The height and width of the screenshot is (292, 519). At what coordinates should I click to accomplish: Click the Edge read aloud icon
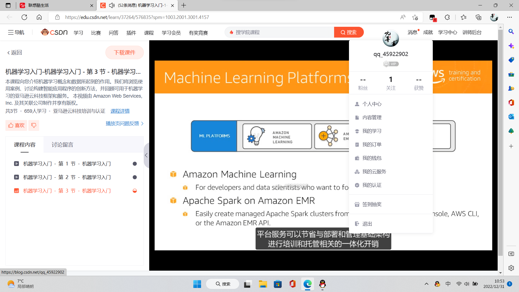(x=403, y=17)
